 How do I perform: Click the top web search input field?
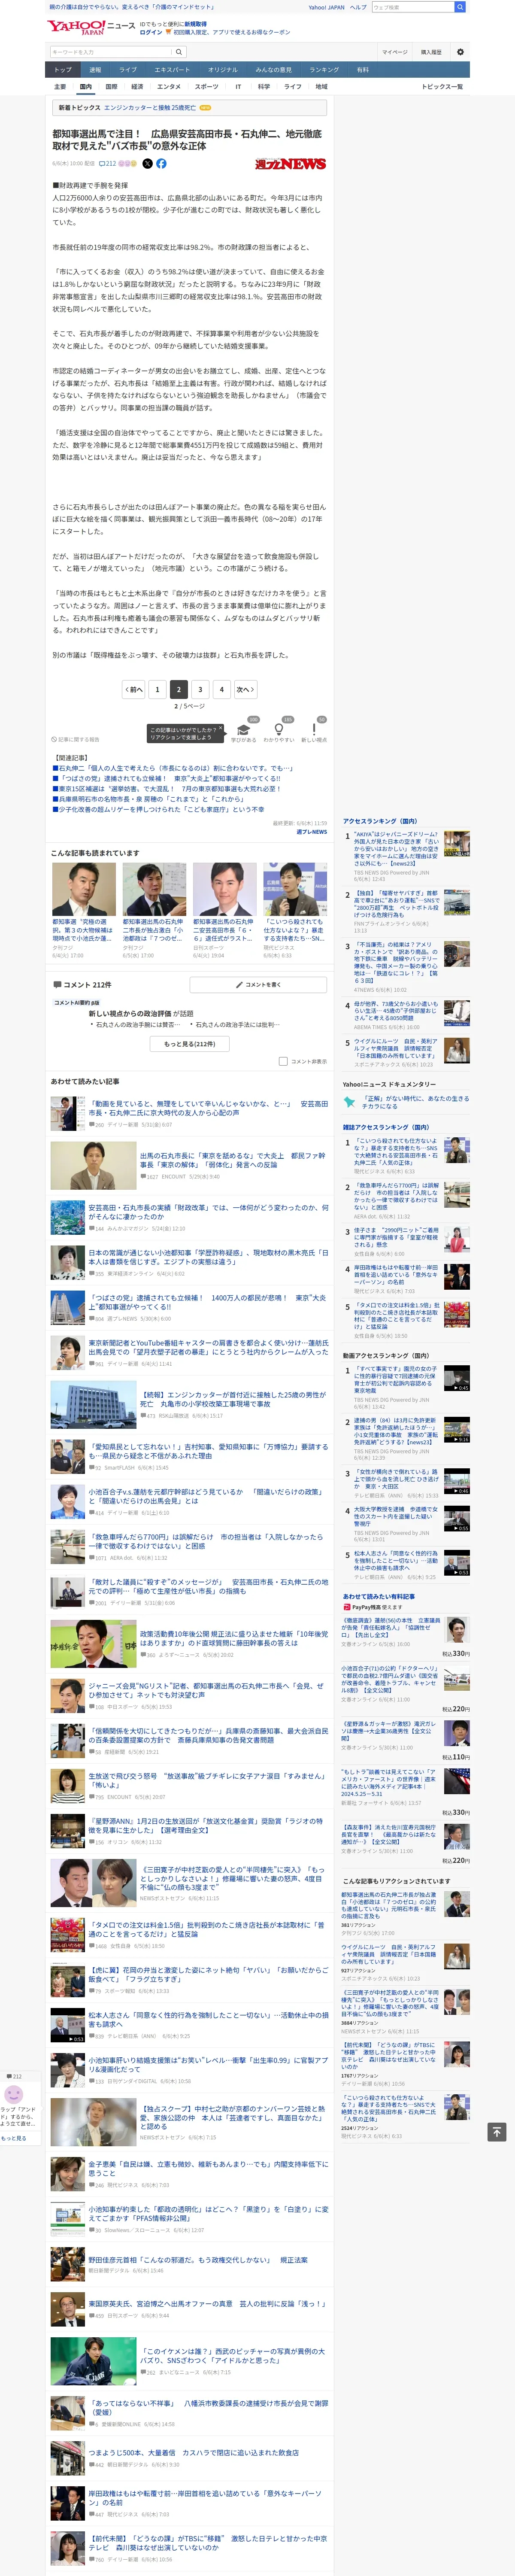click(412, 7)
